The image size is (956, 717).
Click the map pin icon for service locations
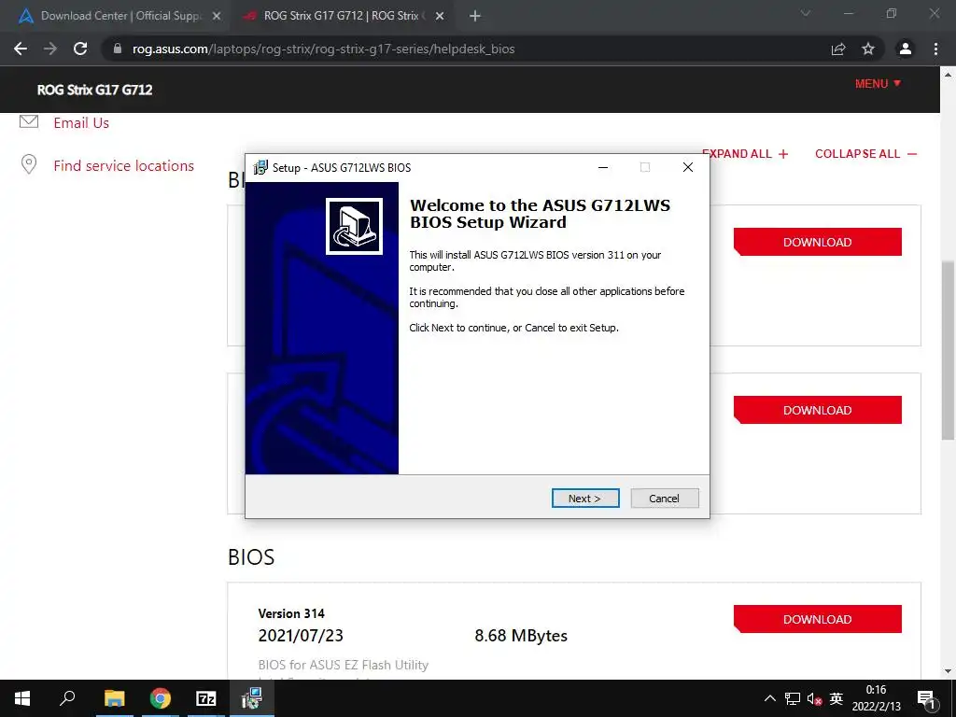click(x=29, y=164)
